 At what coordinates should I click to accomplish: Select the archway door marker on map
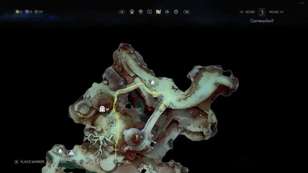point(102,109)
